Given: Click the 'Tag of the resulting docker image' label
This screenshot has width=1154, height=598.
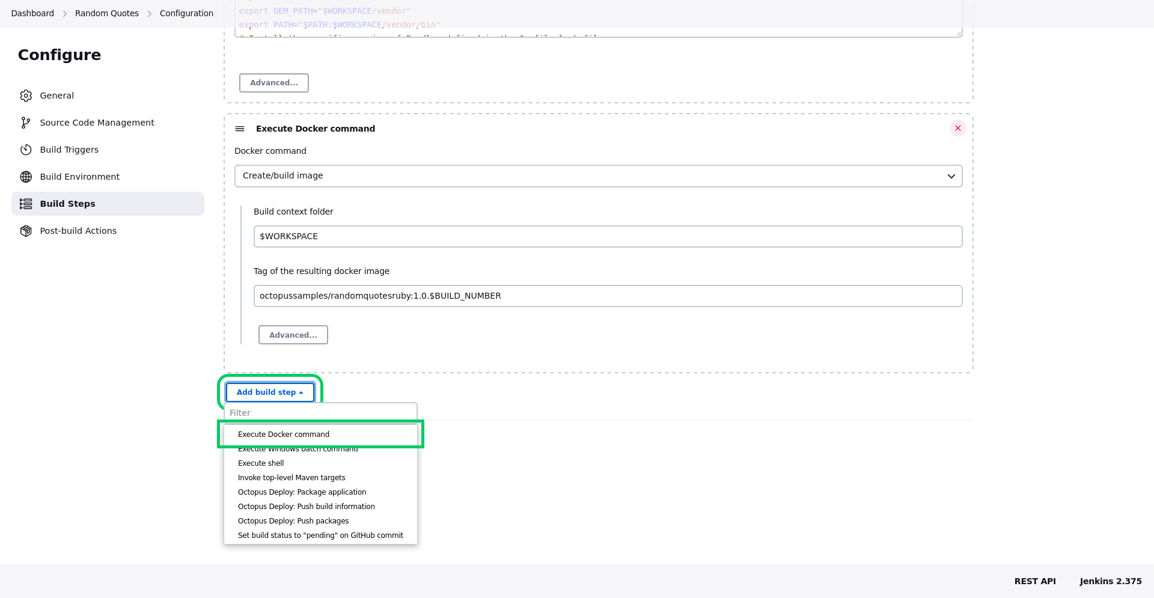Looking at the screenshot, I should pyautogui.click(x=322, y=271).
